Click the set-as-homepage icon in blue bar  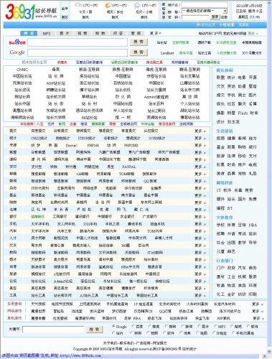(198, 24)
